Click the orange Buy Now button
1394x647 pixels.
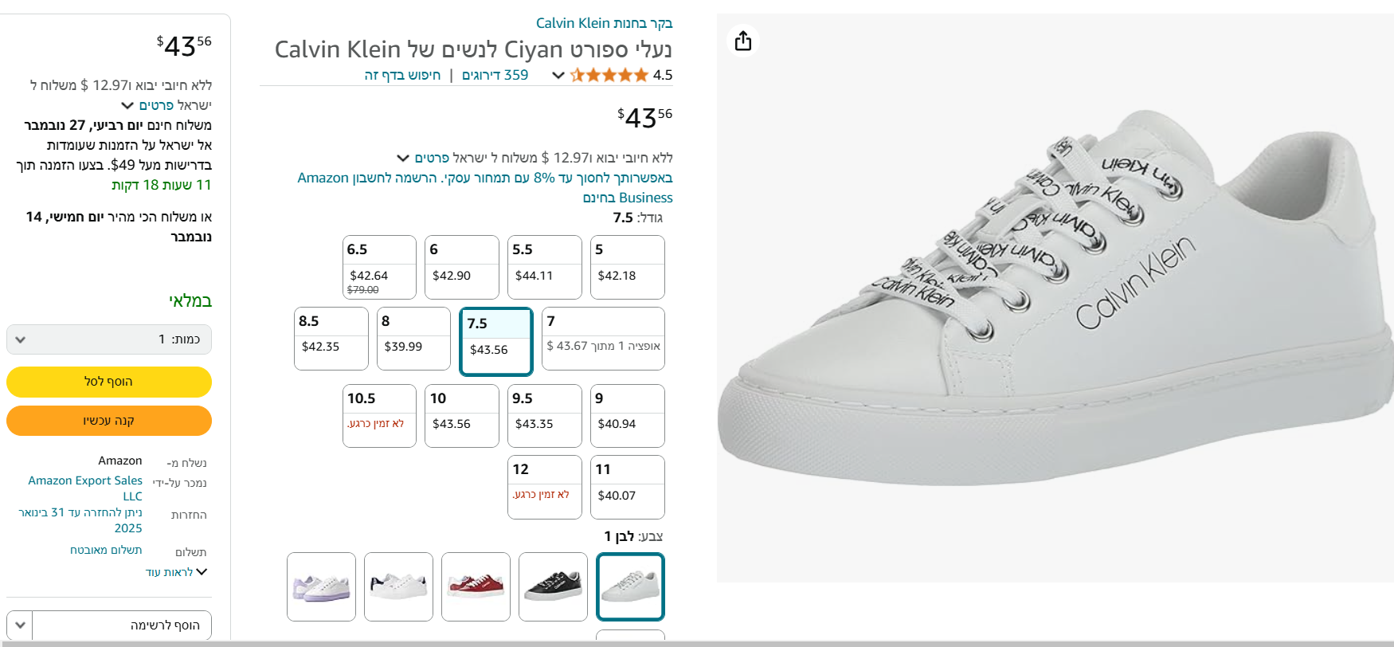tap(109, 421)
